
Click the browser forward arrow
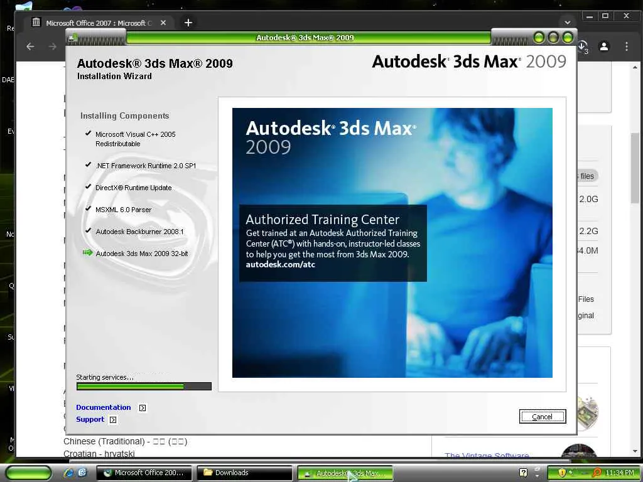point(53,46)
